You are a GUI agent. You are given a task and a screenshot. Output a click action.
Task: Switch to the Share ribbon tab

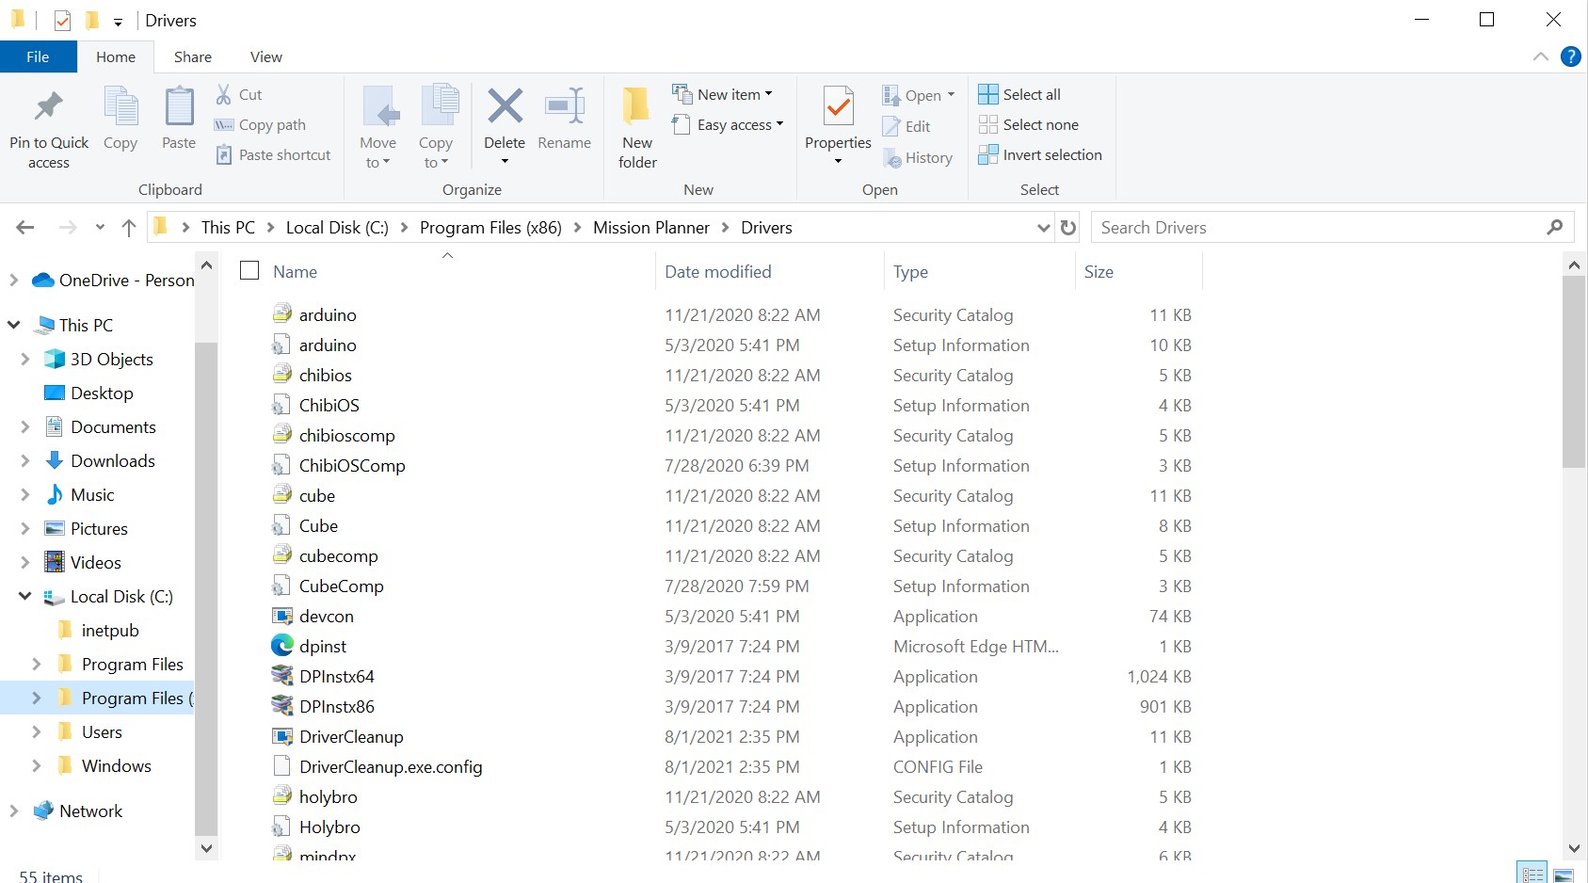[193, 56]
